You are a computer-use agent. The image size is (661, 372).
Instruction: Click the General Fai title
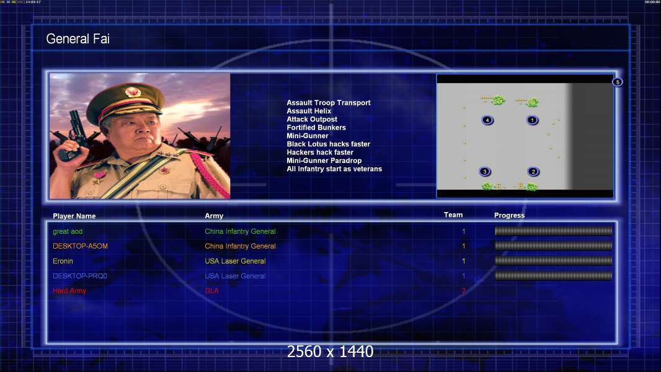click(78, 39)
